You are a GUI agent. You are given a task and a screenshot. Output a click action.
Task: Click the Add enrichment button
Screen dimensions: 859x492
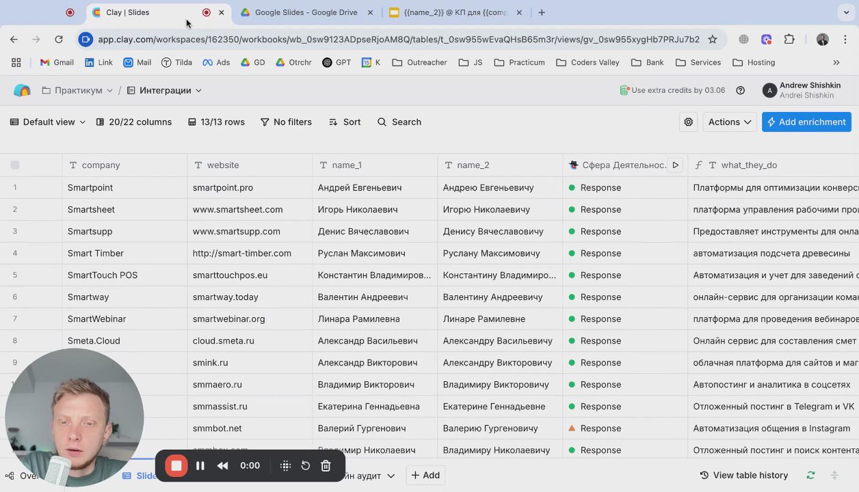coord(806,122)
